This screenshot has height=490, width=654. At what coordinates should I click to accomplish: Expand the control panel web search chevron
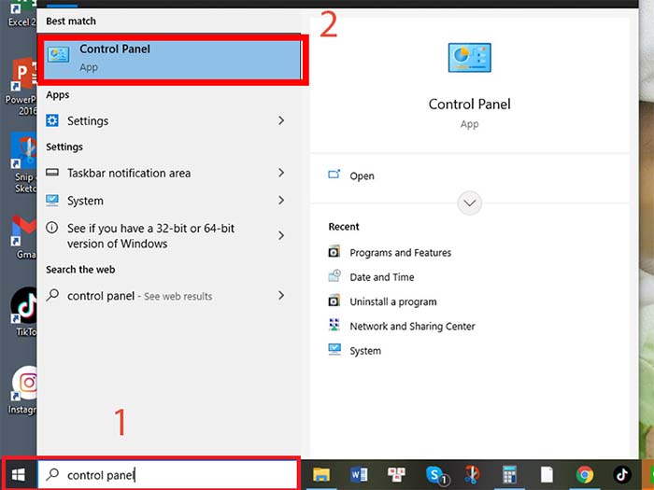coord(281,296)
